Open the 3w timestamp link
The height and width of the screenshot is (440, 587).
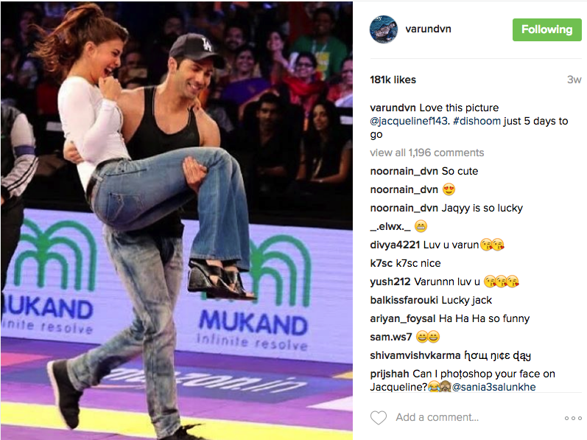pyautogui.click(x=574, y=80)
